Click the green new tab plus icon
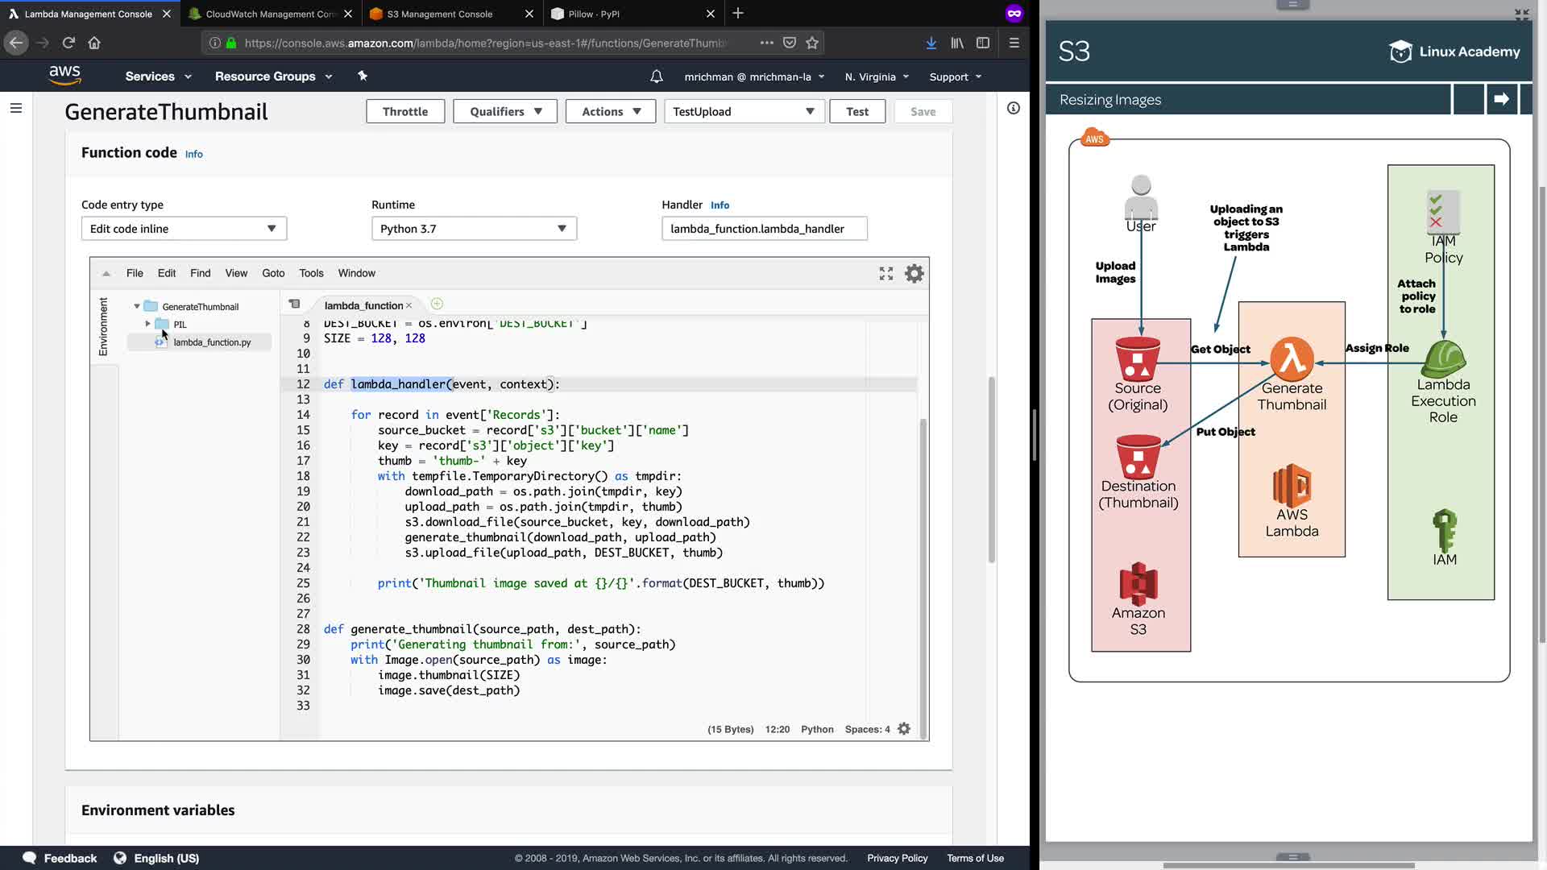 point(437,304)
